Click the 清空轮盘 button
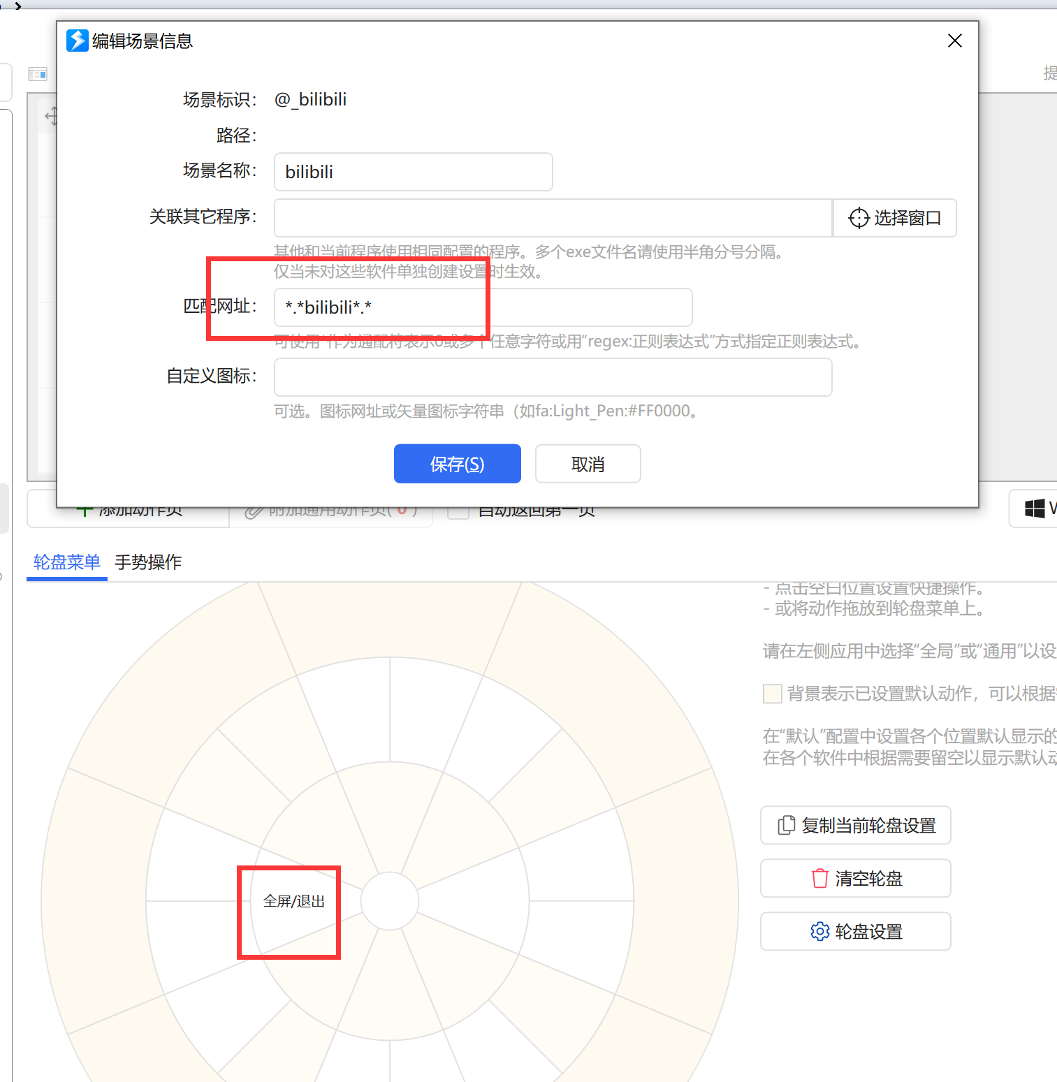This screenshot has height=1082, width=1057. (856, 879)
